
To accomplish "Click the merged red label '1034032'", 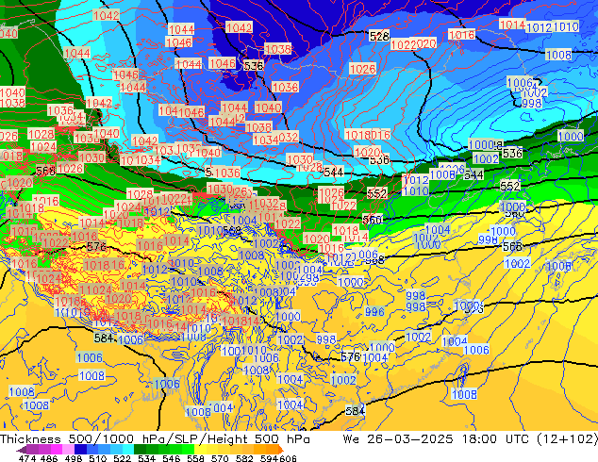I will tap(275, 138).
